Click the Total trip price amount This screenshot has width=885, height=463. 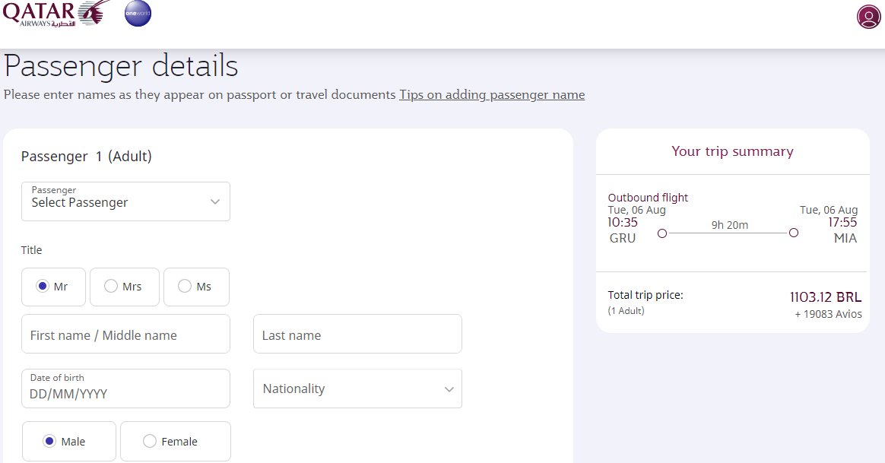click(825, 297)
